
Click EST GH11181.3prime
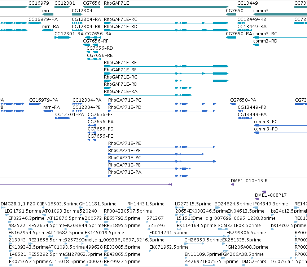coord(98,204)
